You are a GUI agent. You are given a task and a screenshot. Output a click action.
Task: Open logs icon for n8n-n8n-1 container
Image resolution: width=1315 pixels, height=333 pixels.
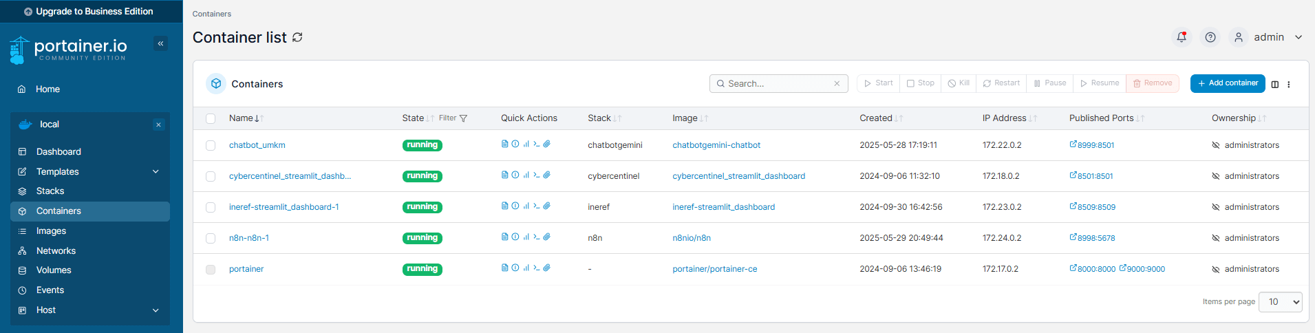[505, 237]
